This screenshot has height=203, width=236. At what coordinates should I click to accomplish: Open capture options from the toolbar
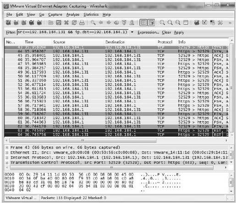click(x=16, y=23)
